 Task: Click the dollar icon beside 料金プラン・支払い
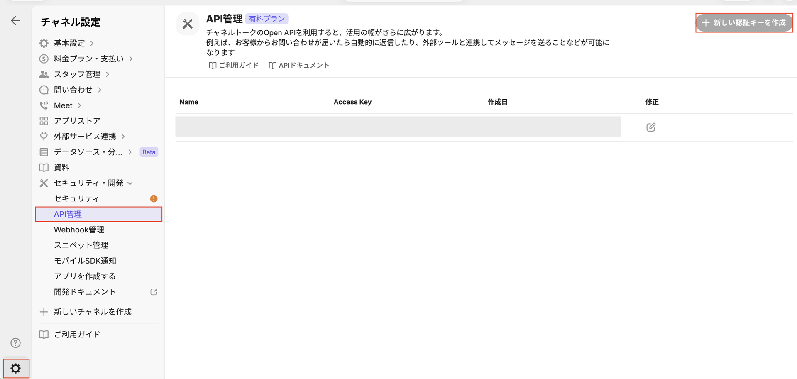click(44, 59)
